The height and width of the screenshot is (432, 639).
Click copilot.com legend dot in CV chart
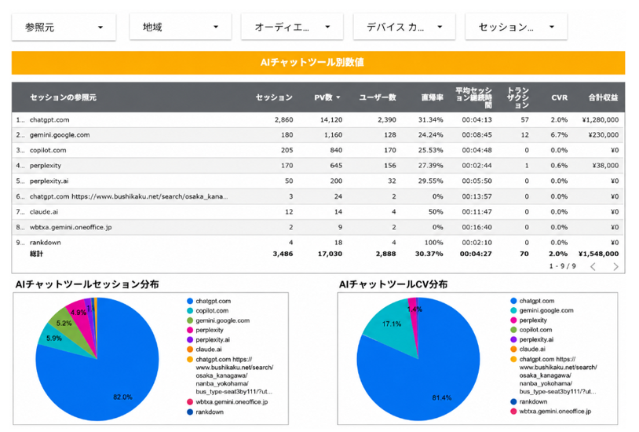(513, 330)
